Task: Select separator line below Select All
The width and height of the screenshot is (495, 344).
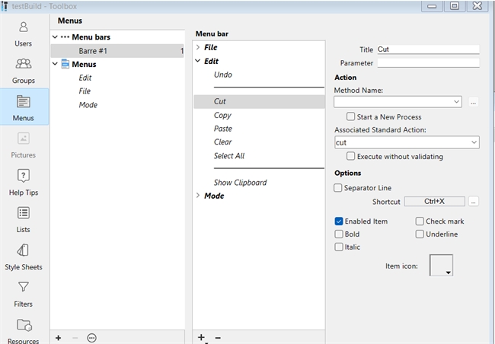Action: pos(269,168)
